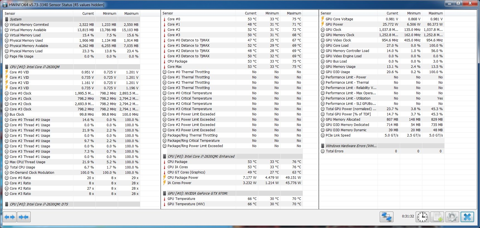The image size is (480, 228).
Task: Select the Package/Ring Power Limit Exceeded row
Action: [x=232, y=146]
